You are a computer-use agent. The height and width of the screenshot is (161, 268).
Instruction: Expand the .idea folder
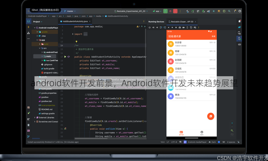click(37, 36)
